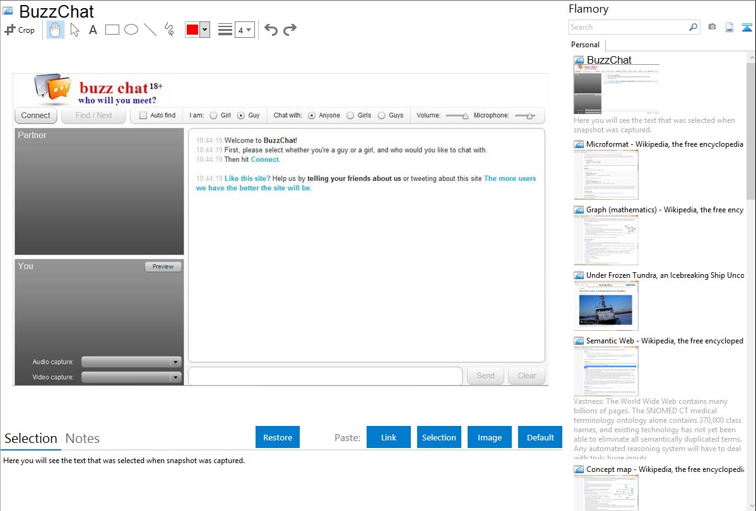Viewport: 756px width, 511px height.
Task: Open the color picker dropdown arrow
Action: tap(204, 30)
